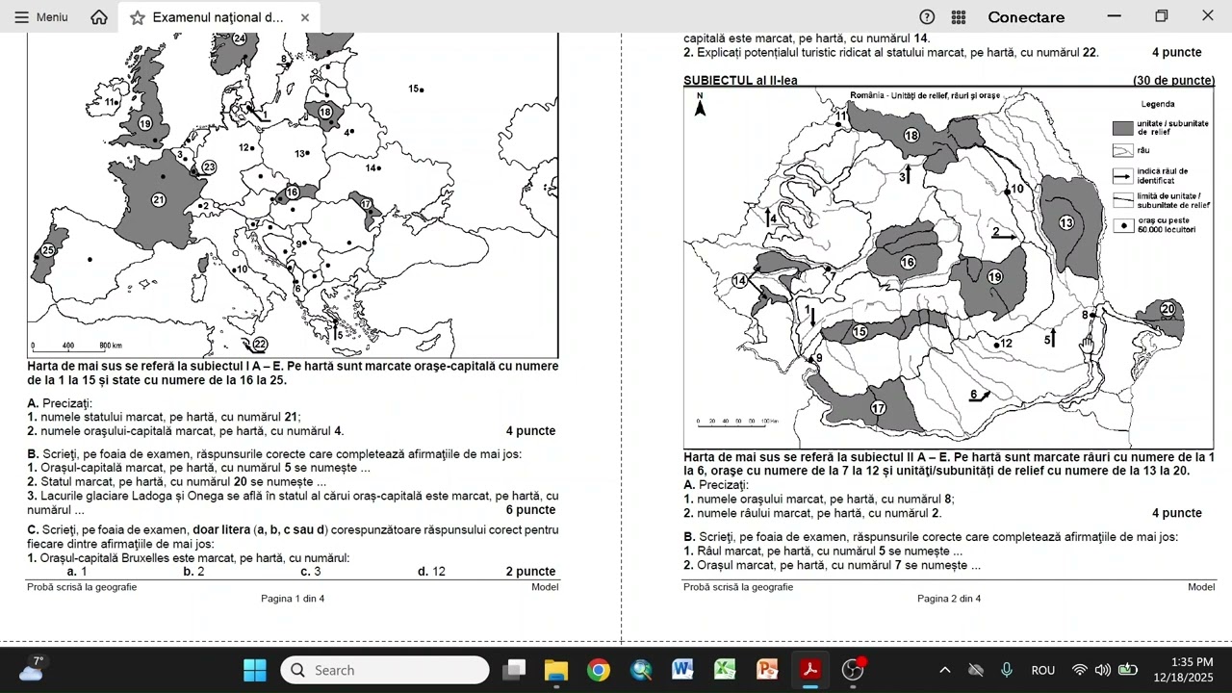1232x693 pixels.
Task: Open the weather widget showing 7°
Action: pos(31,669)
